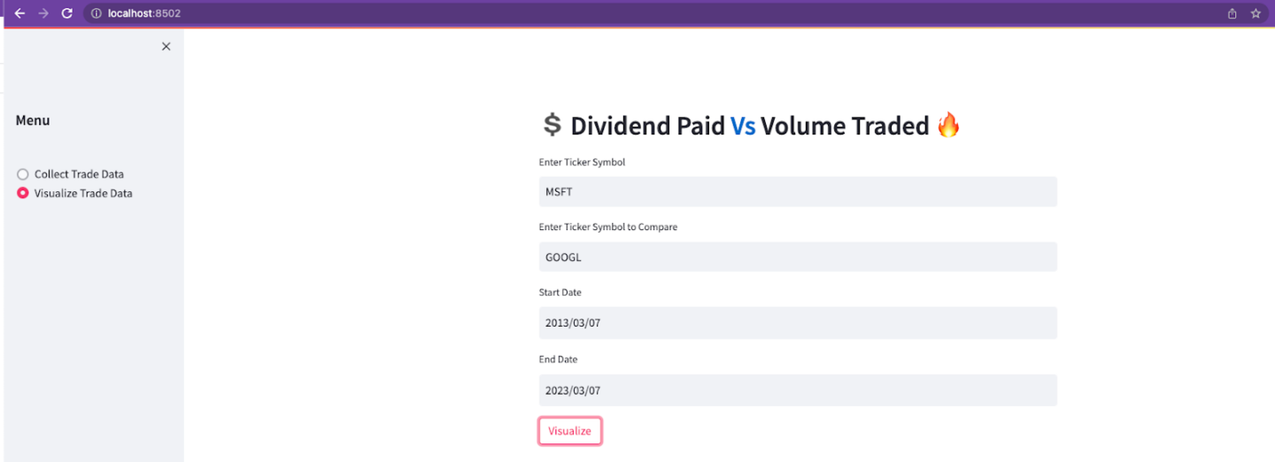Click the fire emoji in the title
Viewport: 1275px width, 462px height.
948,126
